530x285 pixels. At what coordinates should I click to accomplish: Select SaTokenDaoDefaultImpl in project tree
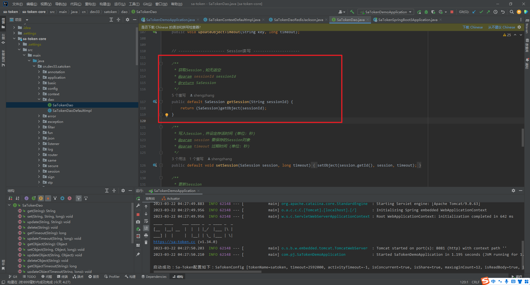72,110
